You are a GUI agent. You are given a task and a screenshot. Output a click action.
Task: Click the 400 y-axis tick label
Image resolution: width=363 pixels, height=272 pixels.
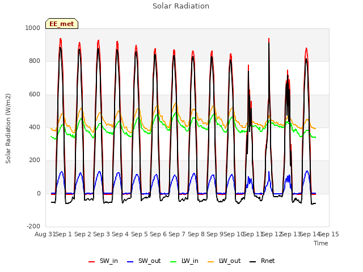pos(35,127)
